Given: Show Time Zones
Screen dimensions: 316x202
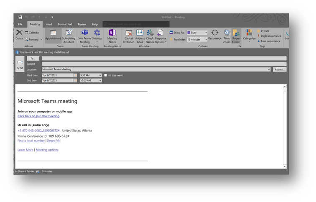Looking at the screenshot, I should (227, 36).
